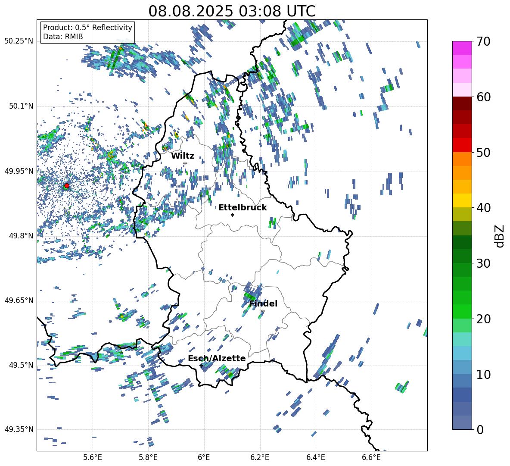
Task: Click the 49.65°N latitude label
Action: [19, 300]
